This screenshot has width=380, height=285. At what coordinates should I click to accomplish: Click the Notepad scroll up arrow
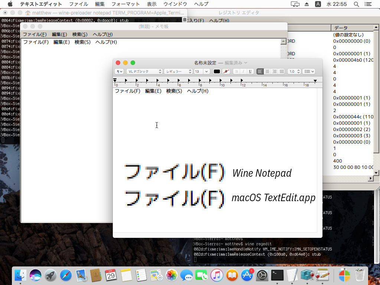[283, 42]
